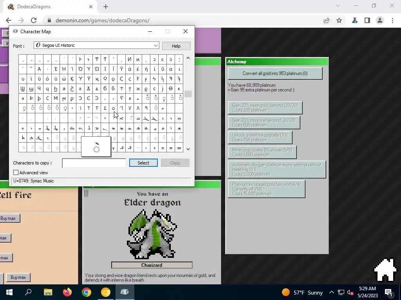Screen dimensions: 401x300
Task: Click Platinum increases gold/second upgrade
Action: [266, 189]
